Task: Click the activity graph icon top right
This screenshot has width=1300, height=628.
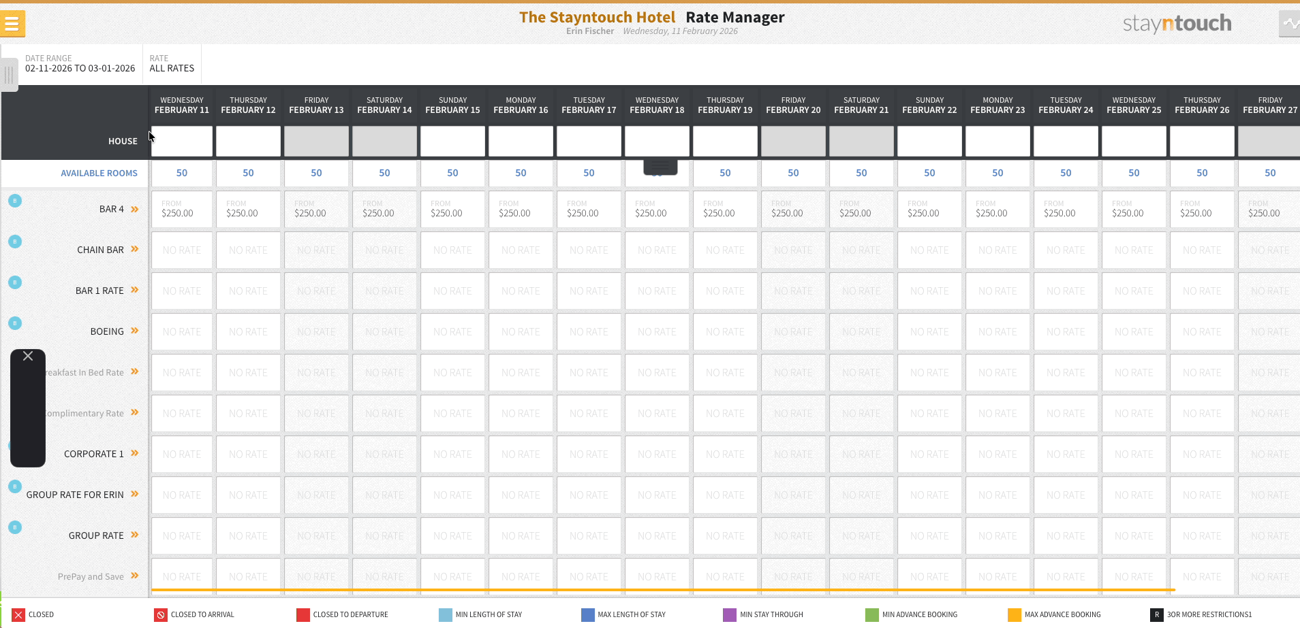Action: (1290, 24)
